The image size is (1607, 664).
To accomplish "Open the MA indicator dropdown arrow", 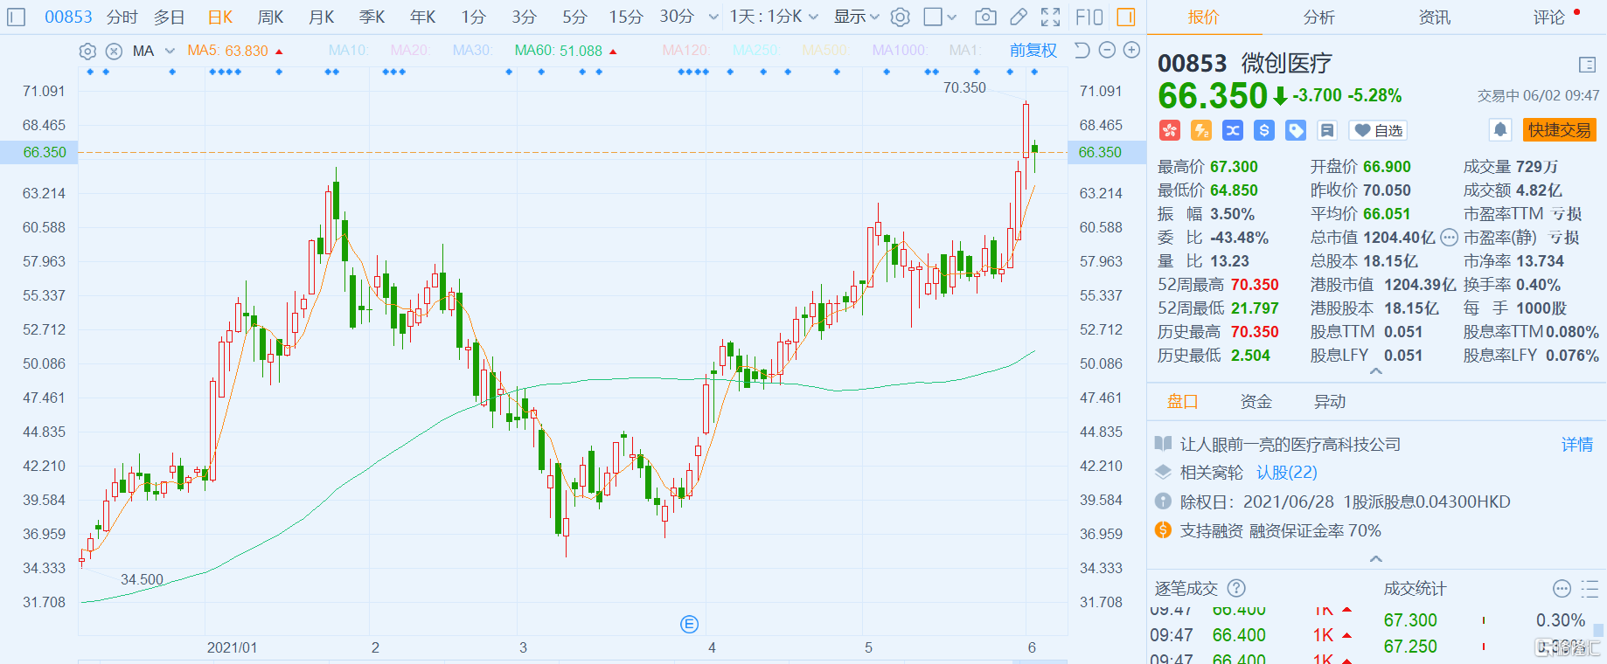I will coord(170,52).
